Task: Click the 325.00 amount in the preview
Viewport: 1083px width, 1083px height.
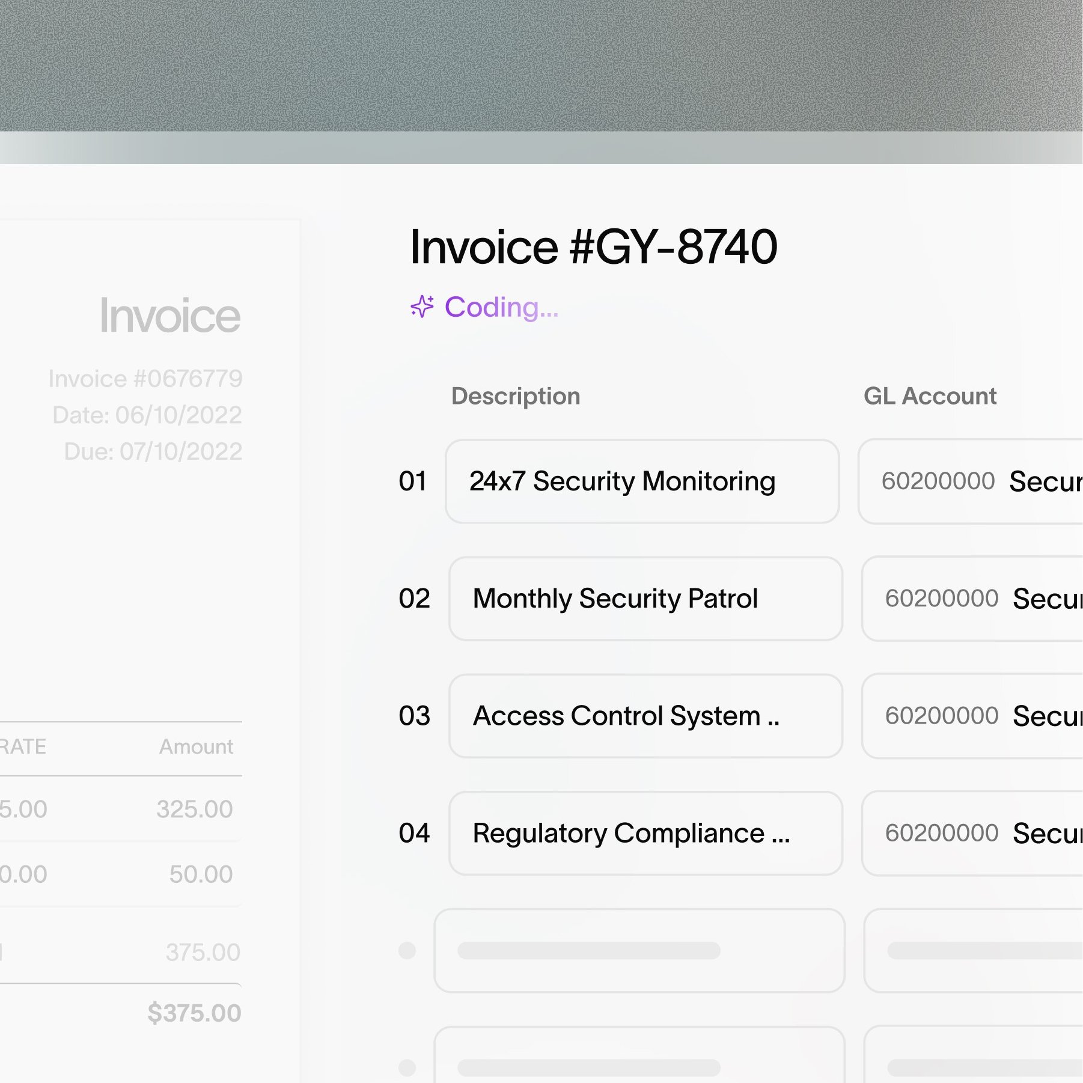Action: [x=195, y=809]
